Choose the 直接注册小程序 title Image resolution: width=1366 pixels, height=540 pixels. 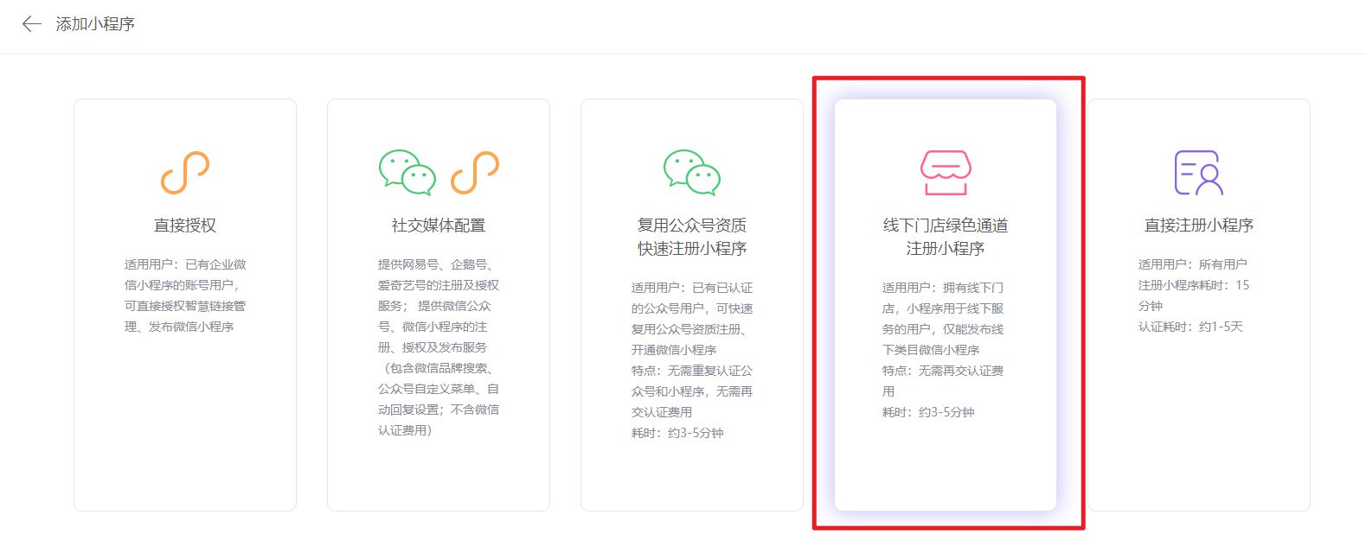[x=1198, y=226]
